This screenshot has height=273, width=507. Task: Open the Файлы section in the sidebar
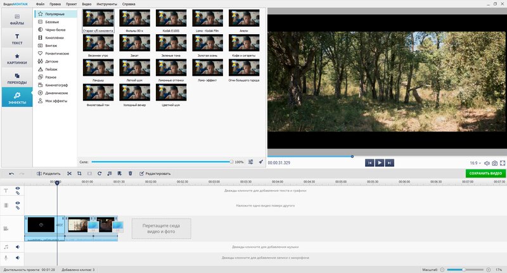pos(17,19)
